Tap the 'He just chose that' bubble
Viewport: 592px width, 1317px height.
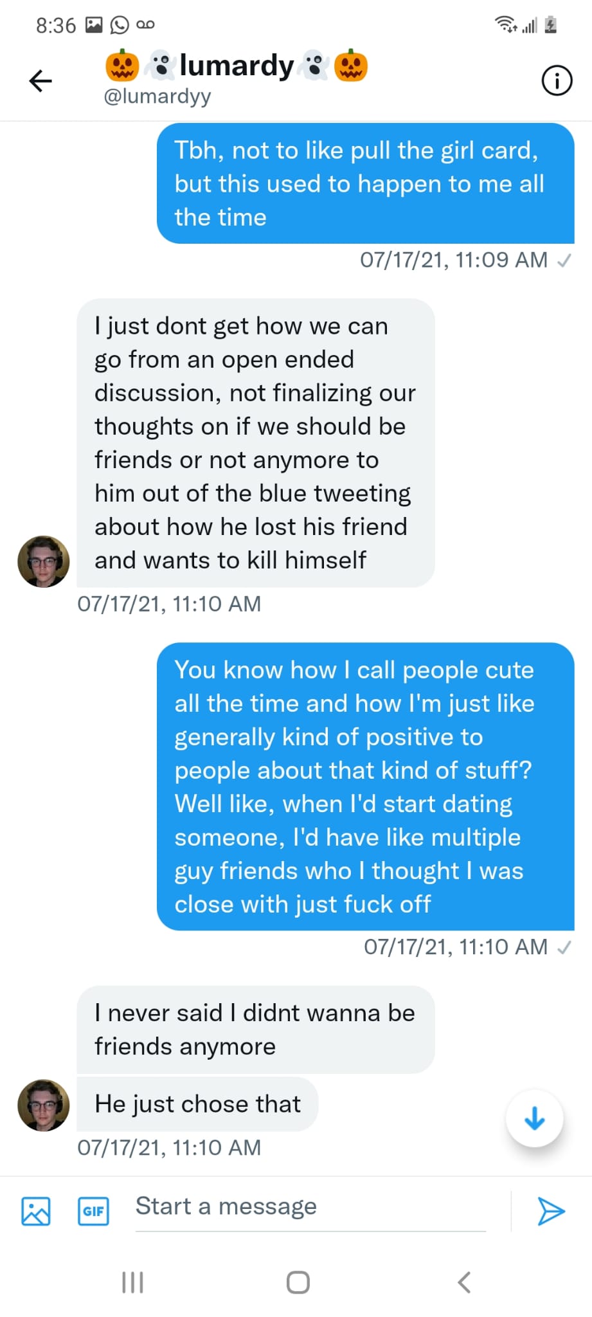tap(197, 1104)
